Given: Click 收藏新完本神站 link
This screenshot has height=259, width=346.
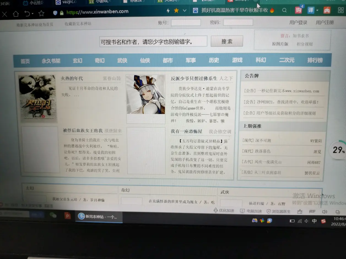Looking at the screenshot, I should 78,24.
